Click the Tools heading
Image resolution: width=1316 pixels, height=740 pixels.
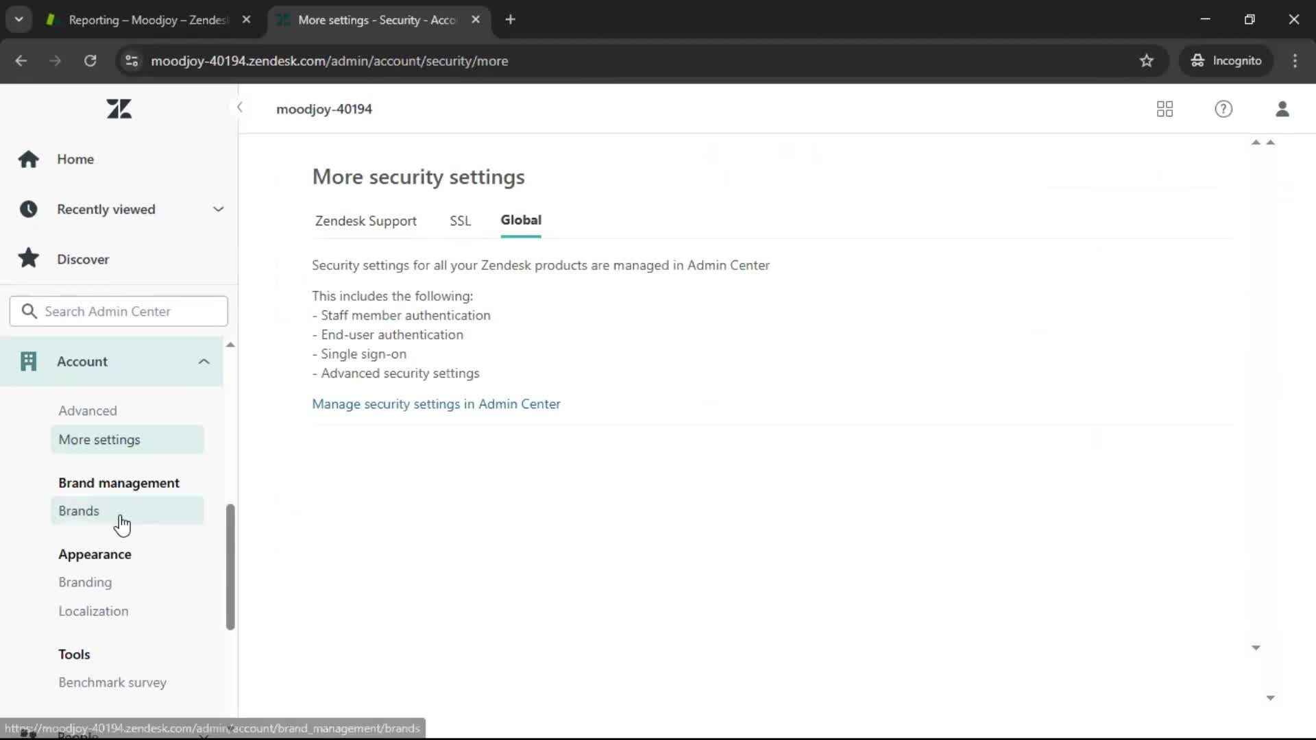[x=74, y=654]
